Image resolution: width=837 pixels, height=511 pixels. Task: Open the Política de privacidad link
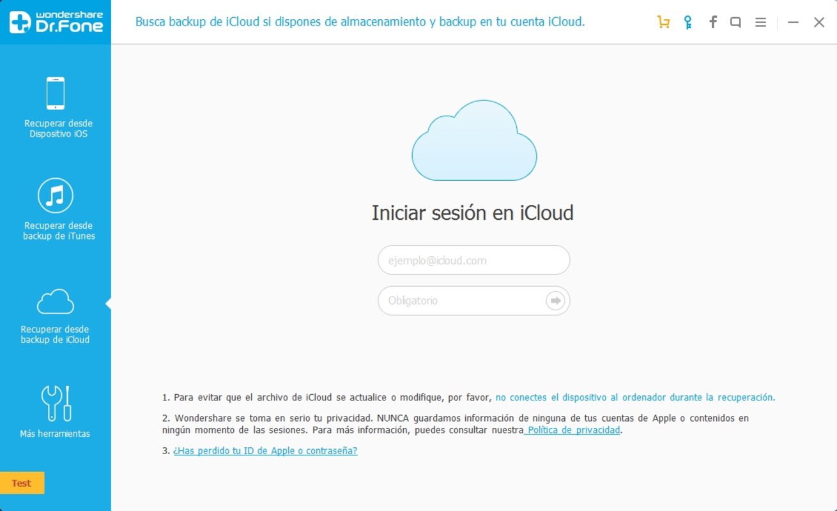[x=573, y=430]
